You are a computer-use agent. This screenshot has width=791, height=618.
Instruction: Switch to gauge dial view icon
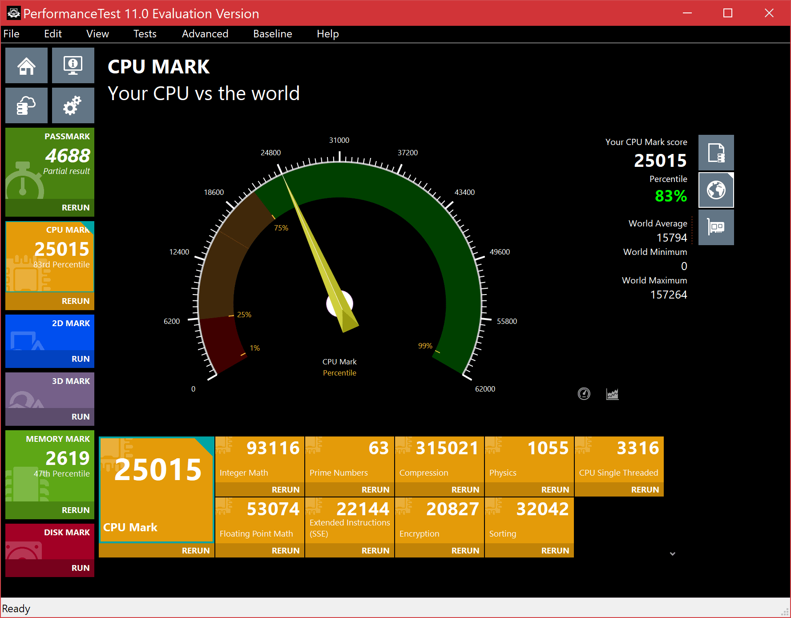584,394
